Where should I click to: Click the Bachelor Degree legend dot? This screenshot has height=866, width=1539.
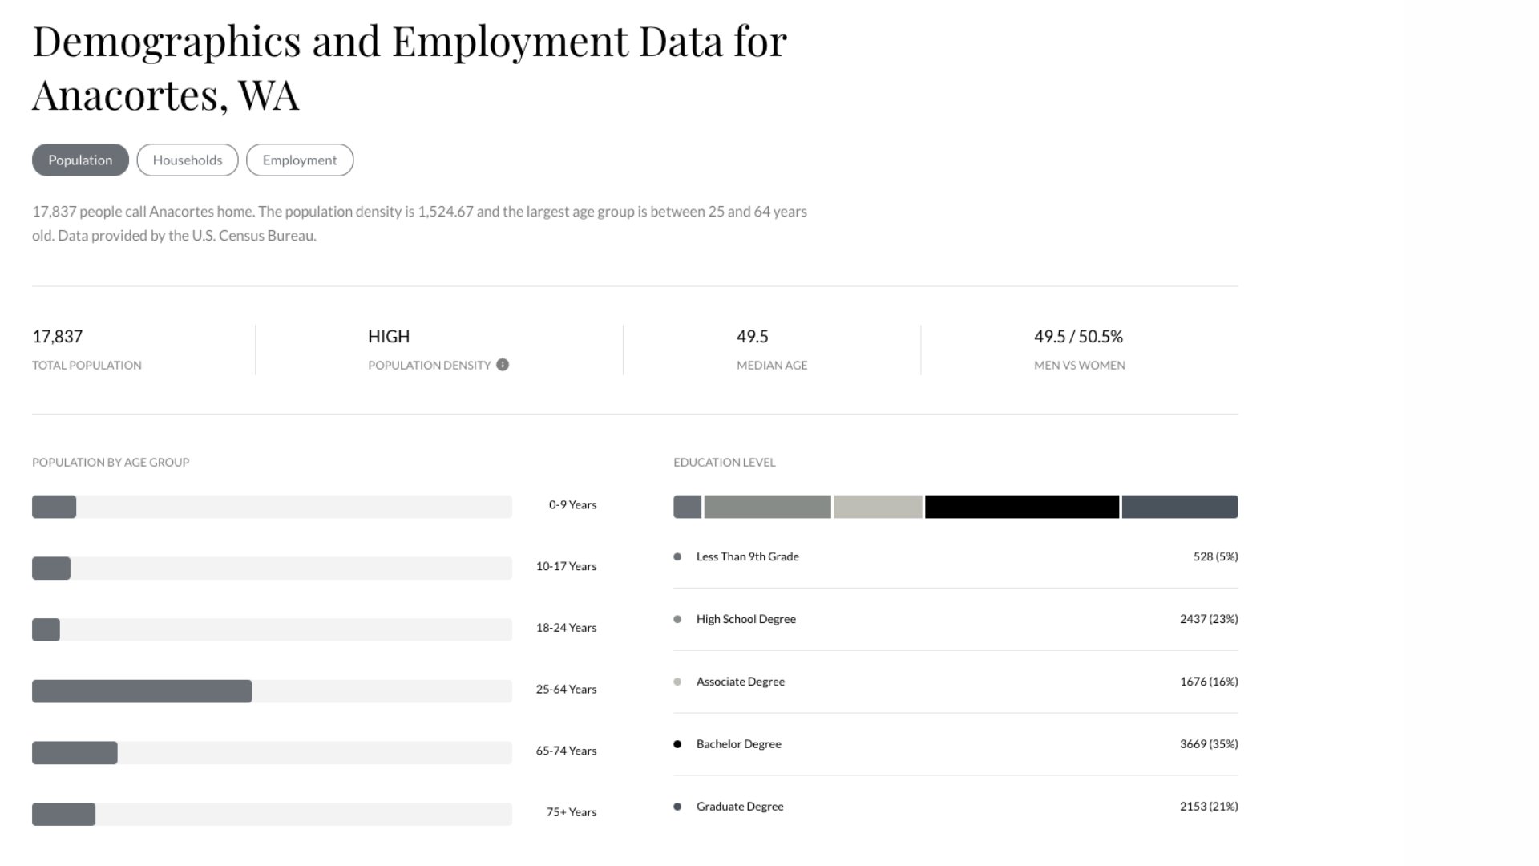click(677, 745)
